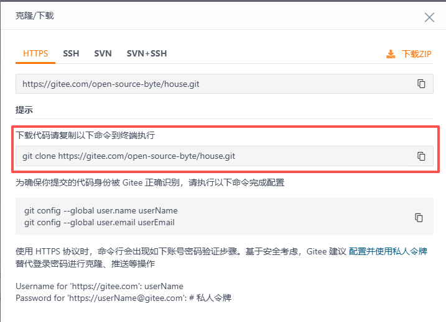Copy the git config commands
The height and width of the screenshot is (322, 446).
pos(419,218)
